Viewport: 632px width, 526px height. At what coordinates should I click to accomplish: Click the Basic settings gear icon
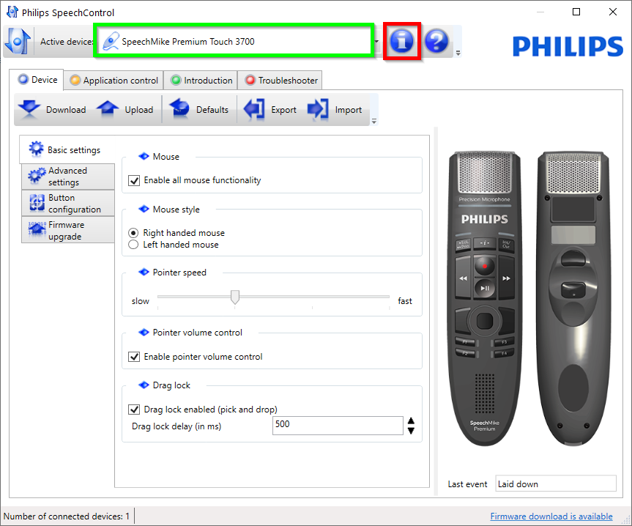(x=36, y=149)
